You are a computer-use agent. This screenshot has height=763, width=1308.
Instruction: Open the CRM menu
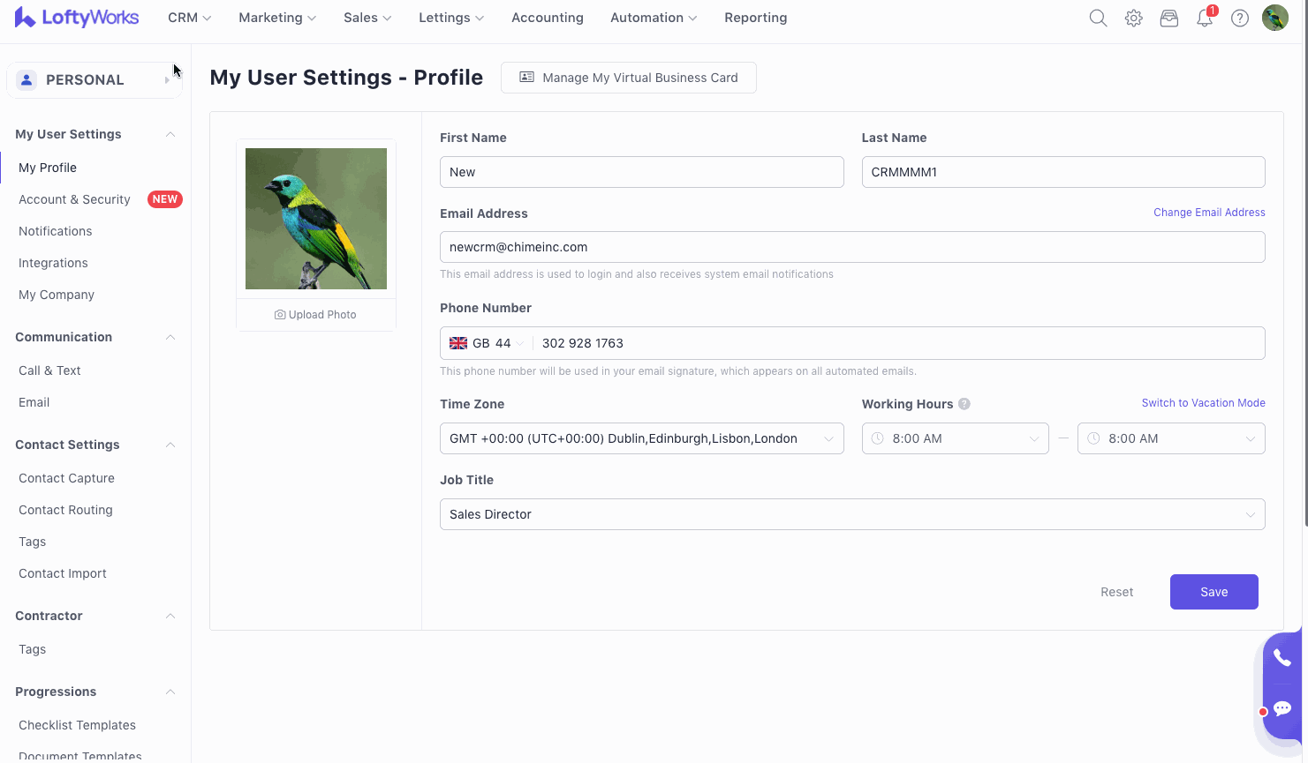(x=189, y=18)
